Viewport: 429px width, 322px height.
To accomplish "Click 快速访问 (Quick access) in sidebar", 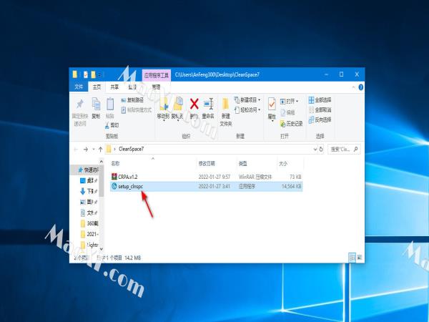I will 89,170.
